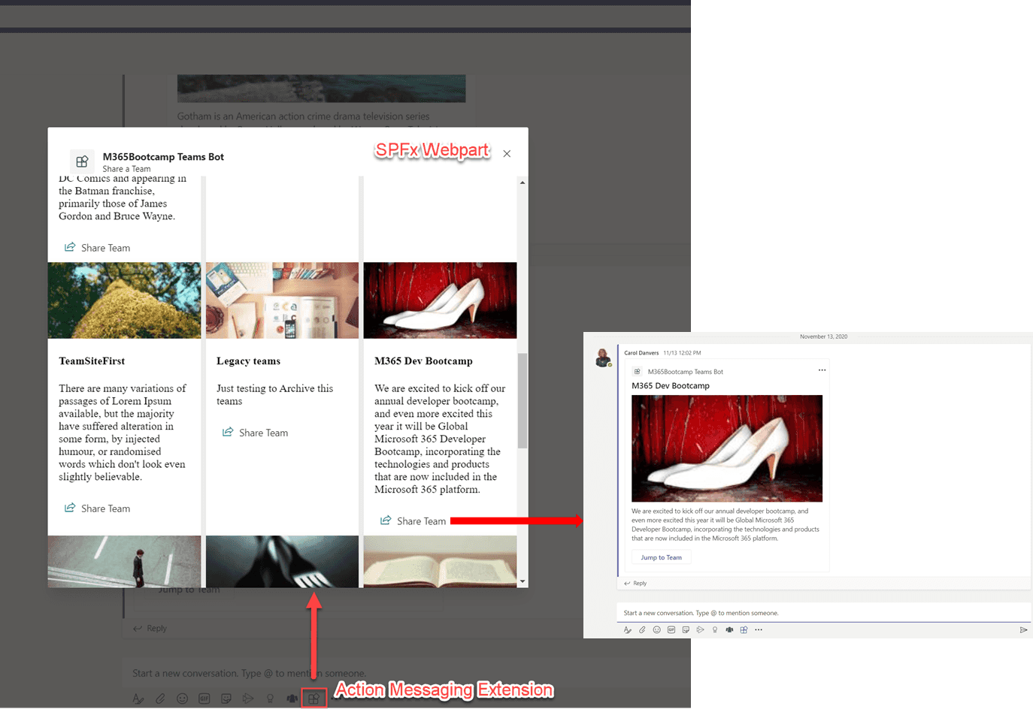The width and height of the screenshot is (1033, 709).
Task: Click Attach paperclip in the right panel toolbar
Action: pos(642,630)
